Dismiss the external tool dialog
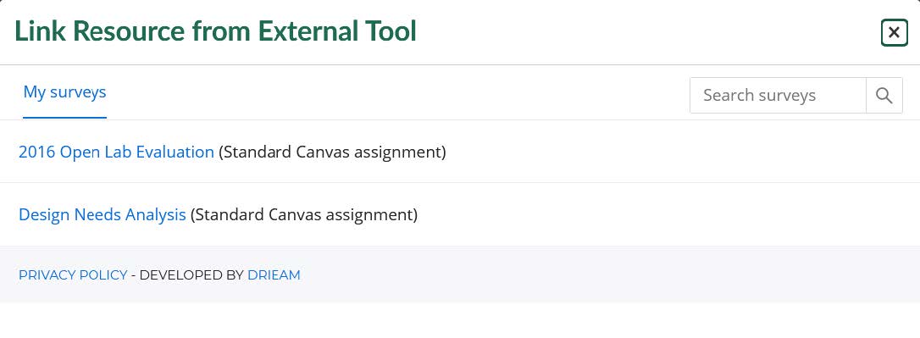 coord(895,32)
